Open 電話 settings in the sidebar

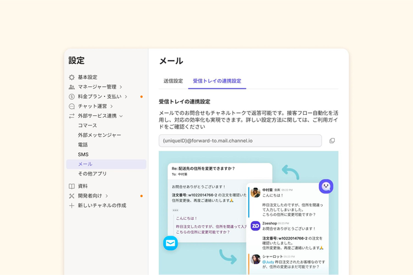pos(83,144)
